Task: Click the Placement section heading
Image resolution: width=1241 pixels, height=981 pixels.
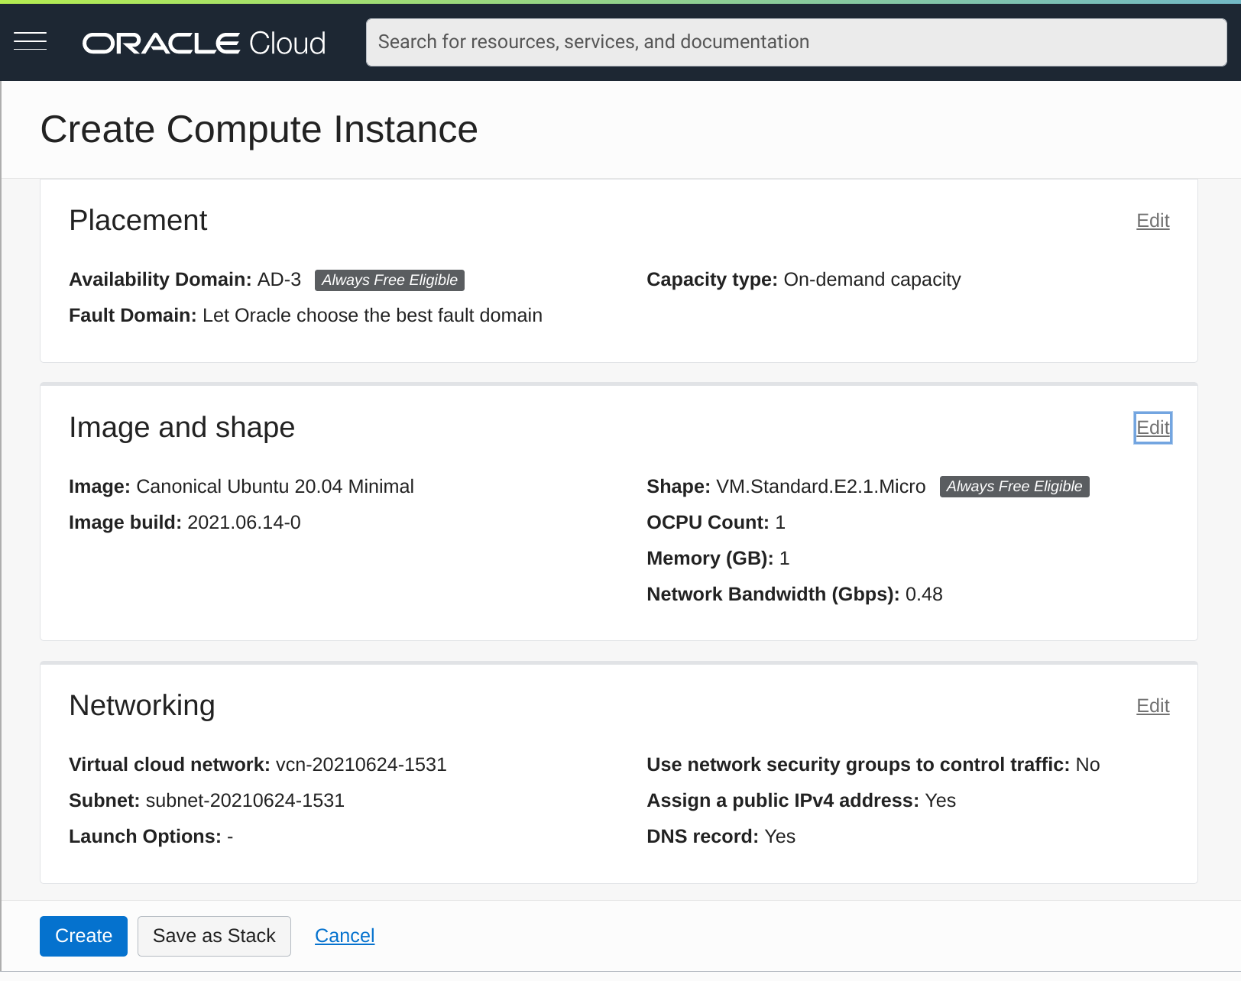Action: pos(138,221)
